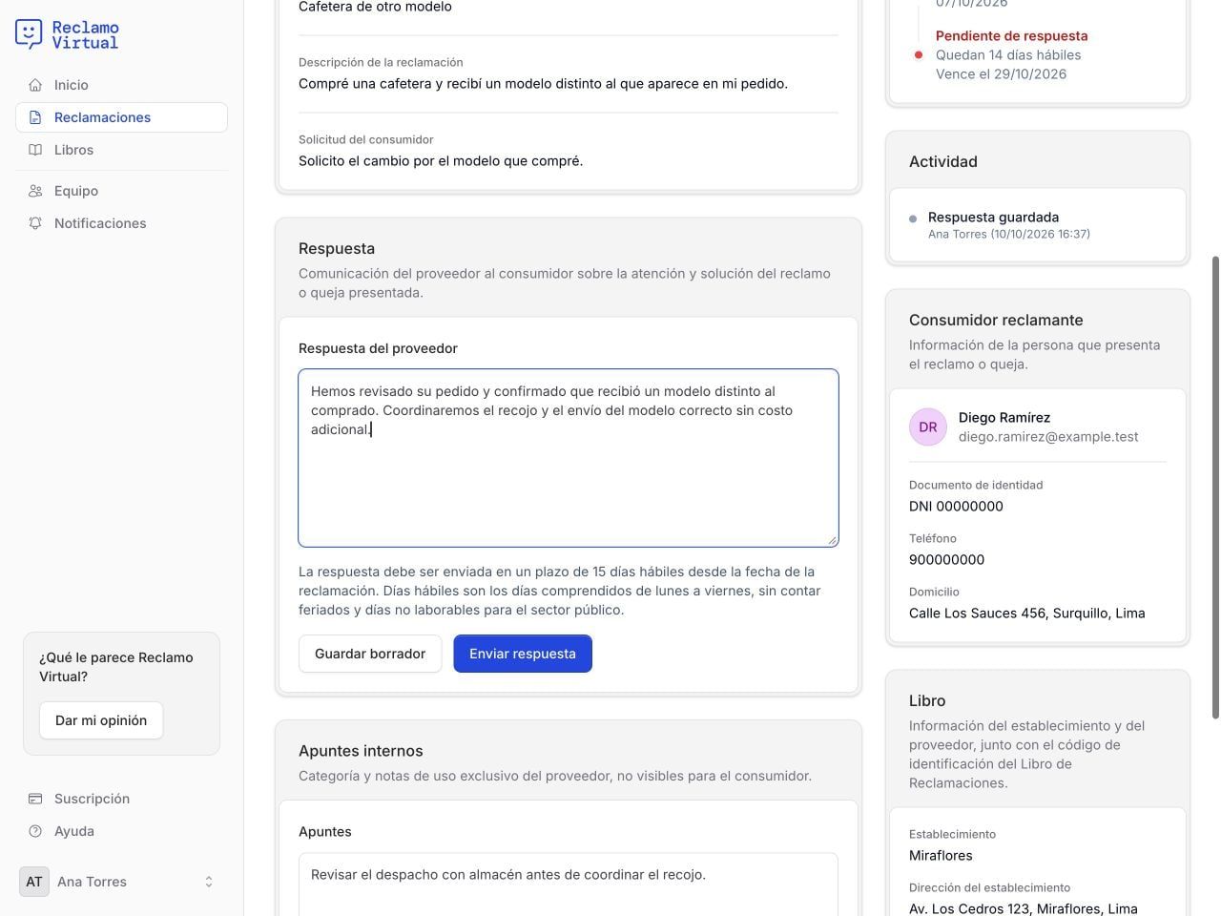
Task: Click the Inicio home icon
Action: click(35, 85)
